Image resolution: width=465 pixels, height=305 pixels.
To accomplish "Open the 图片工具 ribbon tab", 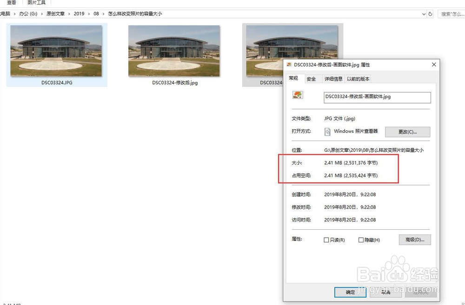I will (36, 2).
